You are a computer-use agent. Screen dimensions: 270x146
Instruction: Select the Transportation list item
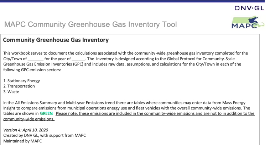[x=19, y=86]
